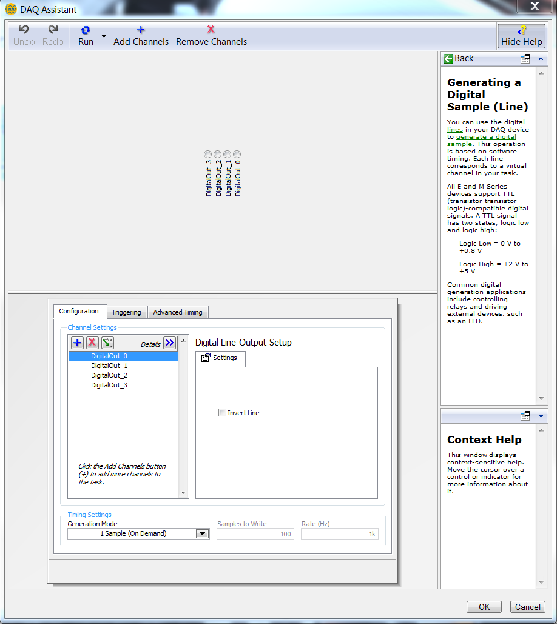Click Remove Channels in the toolbar

click(x=211, y=35)
